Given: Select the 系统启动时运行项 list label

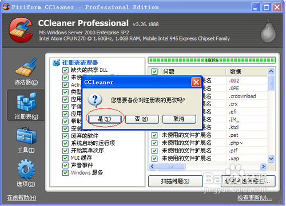Looking at the screenshot, I should [93, 143].
